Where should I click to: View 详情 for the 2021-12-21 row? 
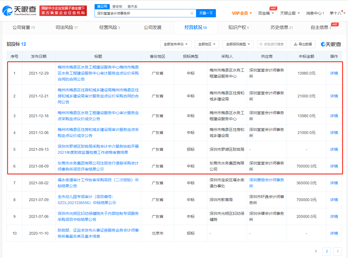[x=334, y=96]
